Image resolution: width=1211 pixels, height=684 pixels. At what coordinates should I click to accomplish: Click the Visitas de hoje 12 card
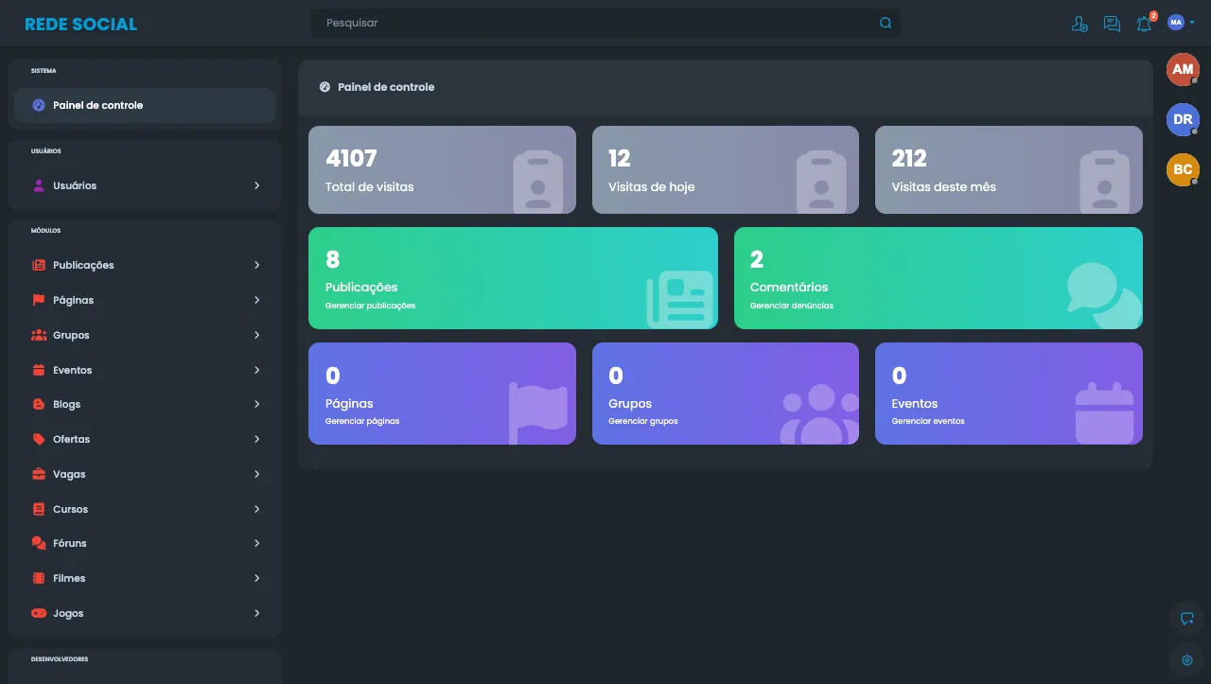726,170
